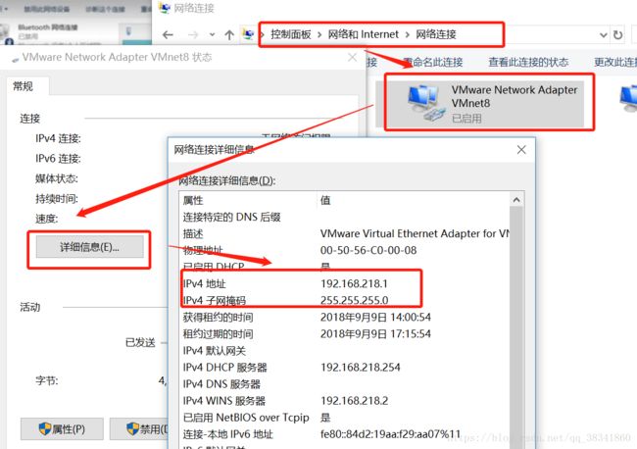The width and height of the screenshot is (637, 449).
Task: Open recent locations dropdown arrow
Action: click(212, 35)
